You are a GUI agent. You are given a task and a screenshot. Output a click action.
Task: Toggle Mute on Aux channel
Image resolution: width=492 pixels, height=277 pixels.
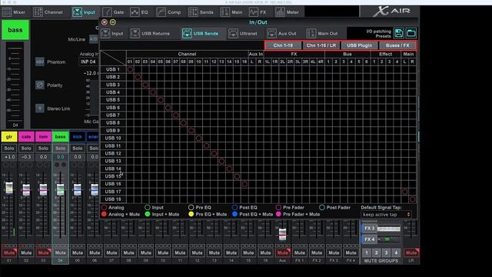tap(282, 253)
